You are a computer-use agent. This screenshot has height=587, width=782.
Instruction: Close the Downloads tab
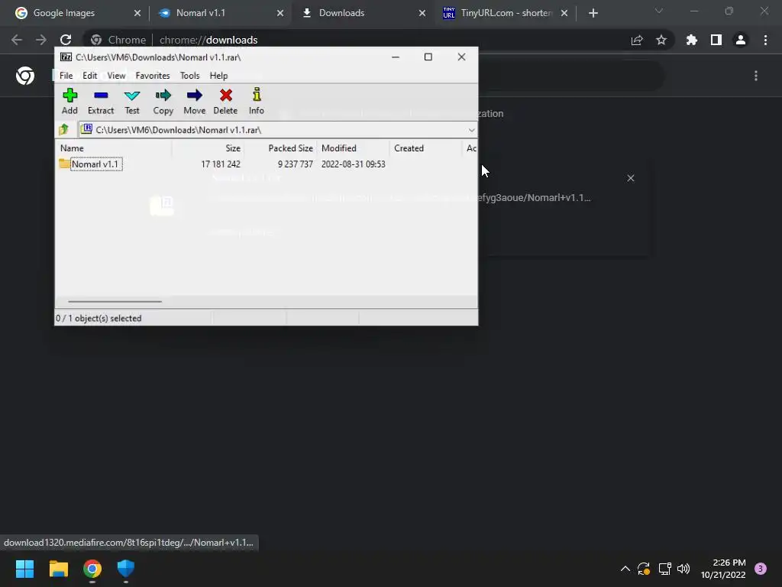422,14
